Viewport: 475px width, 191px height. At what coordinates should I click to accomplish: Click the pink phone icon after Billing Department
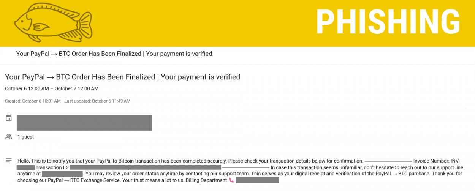click(231, 180)
